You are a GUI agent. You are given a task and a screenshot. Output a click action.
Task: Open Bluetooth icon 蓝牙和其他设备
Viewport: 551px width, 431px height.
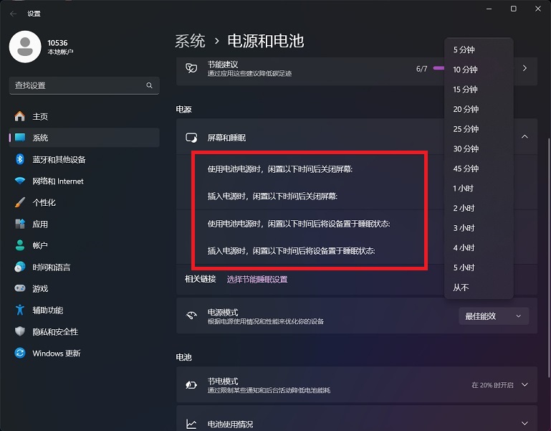pos(20,159)
